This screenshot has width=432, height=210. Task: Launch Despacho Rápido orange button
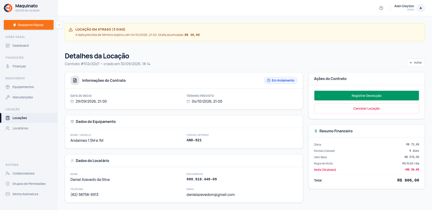click(x=29, y=25)
